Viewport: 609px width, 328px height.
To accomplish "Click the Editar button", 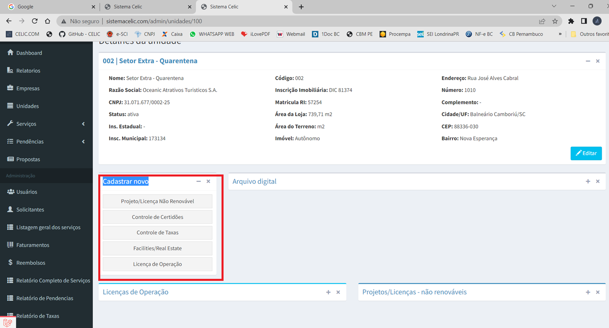I will 586,153.
